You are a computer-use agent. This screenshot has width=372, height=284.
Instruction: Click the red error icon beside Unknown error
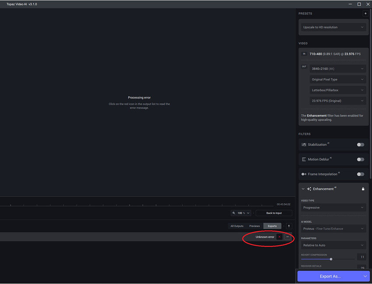(x=279, y=237)
